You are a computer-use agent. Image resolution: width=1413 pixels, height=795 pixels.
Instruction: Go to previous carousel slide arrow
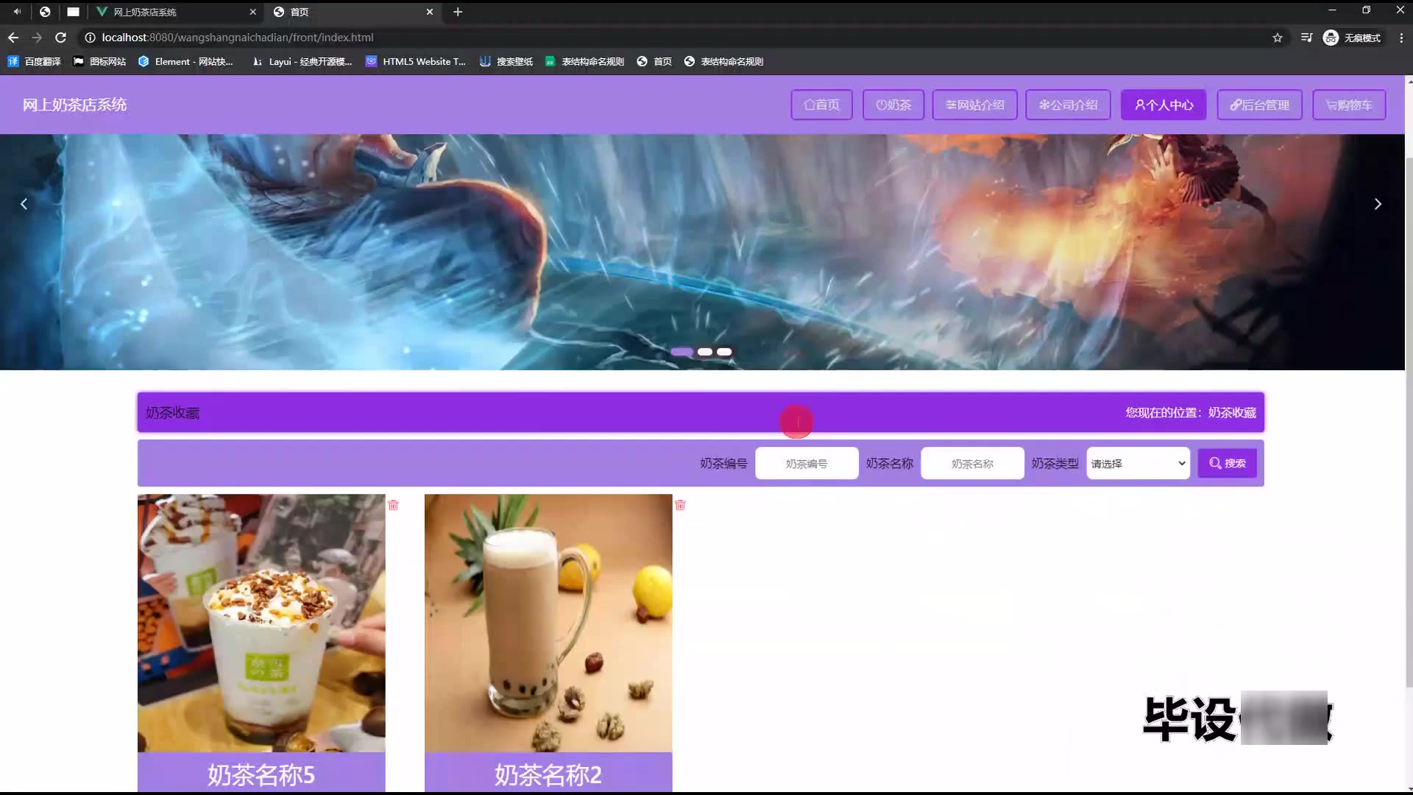[24, 204]
